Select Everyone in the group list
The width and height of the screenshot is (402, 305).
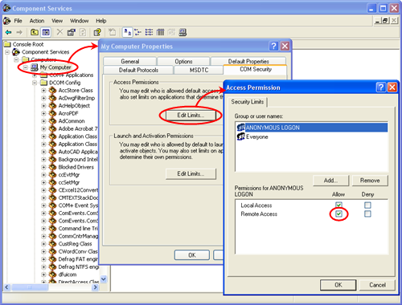pyautogui.click(x=256, y=136)
